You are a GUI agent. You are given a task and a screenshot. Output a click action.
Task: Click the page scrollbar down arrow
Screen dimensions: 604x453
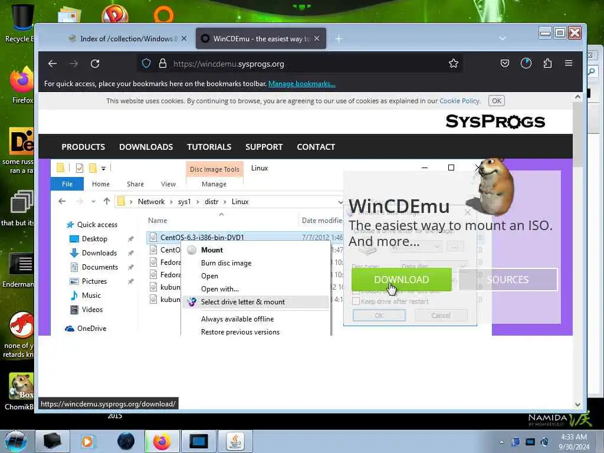(x=577, y=405)
